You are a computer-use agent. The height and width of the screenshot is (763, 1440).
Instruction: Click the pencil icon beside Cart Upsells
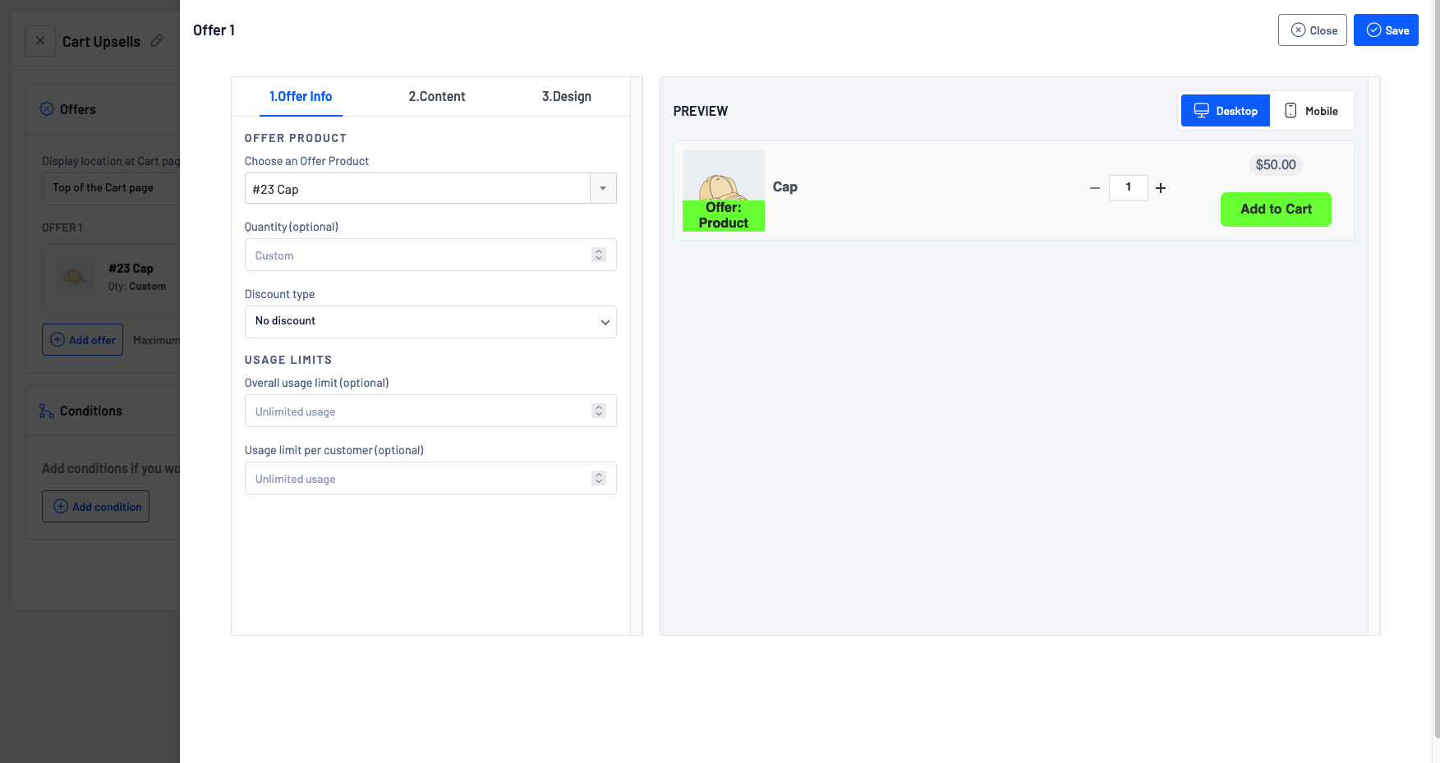[x=157, y=40]
